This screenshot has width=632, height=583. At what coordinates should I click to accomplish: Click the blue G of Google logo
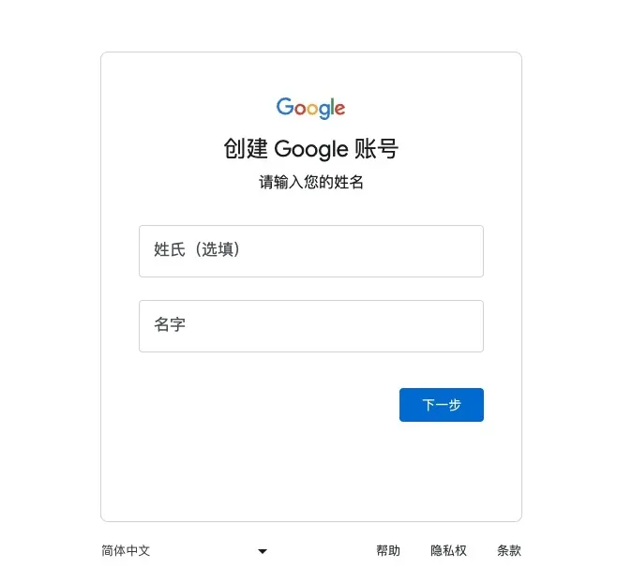pyautogui.click(x=284, y=107)
